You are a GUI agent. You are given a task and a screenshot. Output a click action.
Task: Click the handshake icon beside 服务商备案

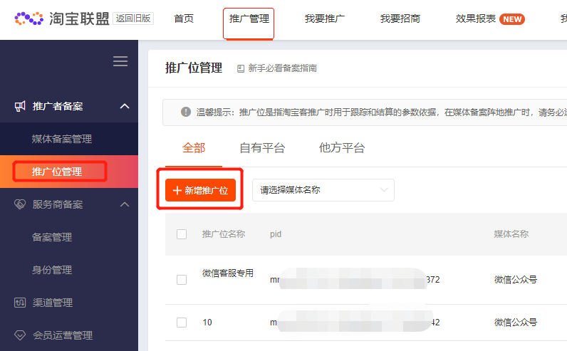pyautogui.click(x=20, y=204)
